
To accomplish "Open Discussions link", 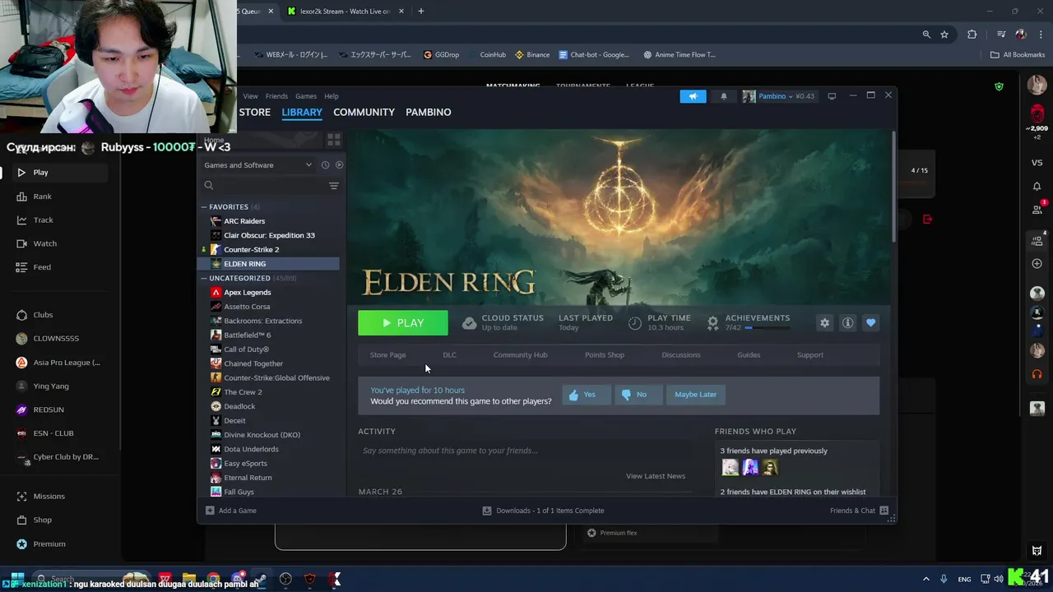I will [x=681, y=355].
